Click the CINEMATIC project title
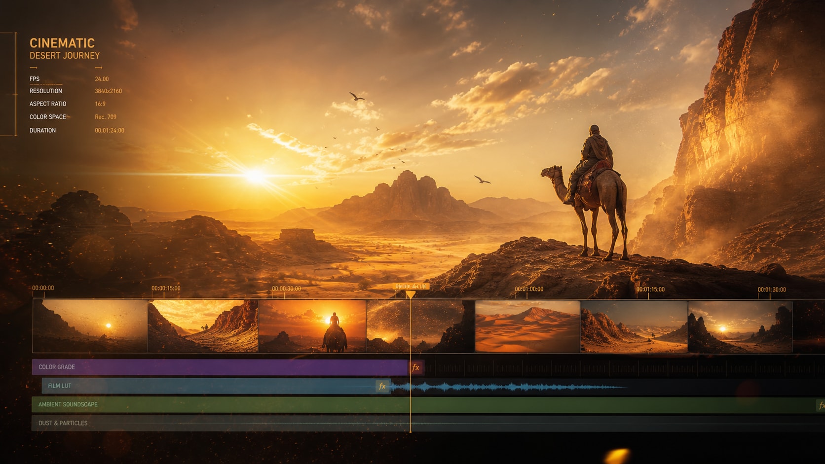The image size is (825, 464). click(x=62, y=43)
